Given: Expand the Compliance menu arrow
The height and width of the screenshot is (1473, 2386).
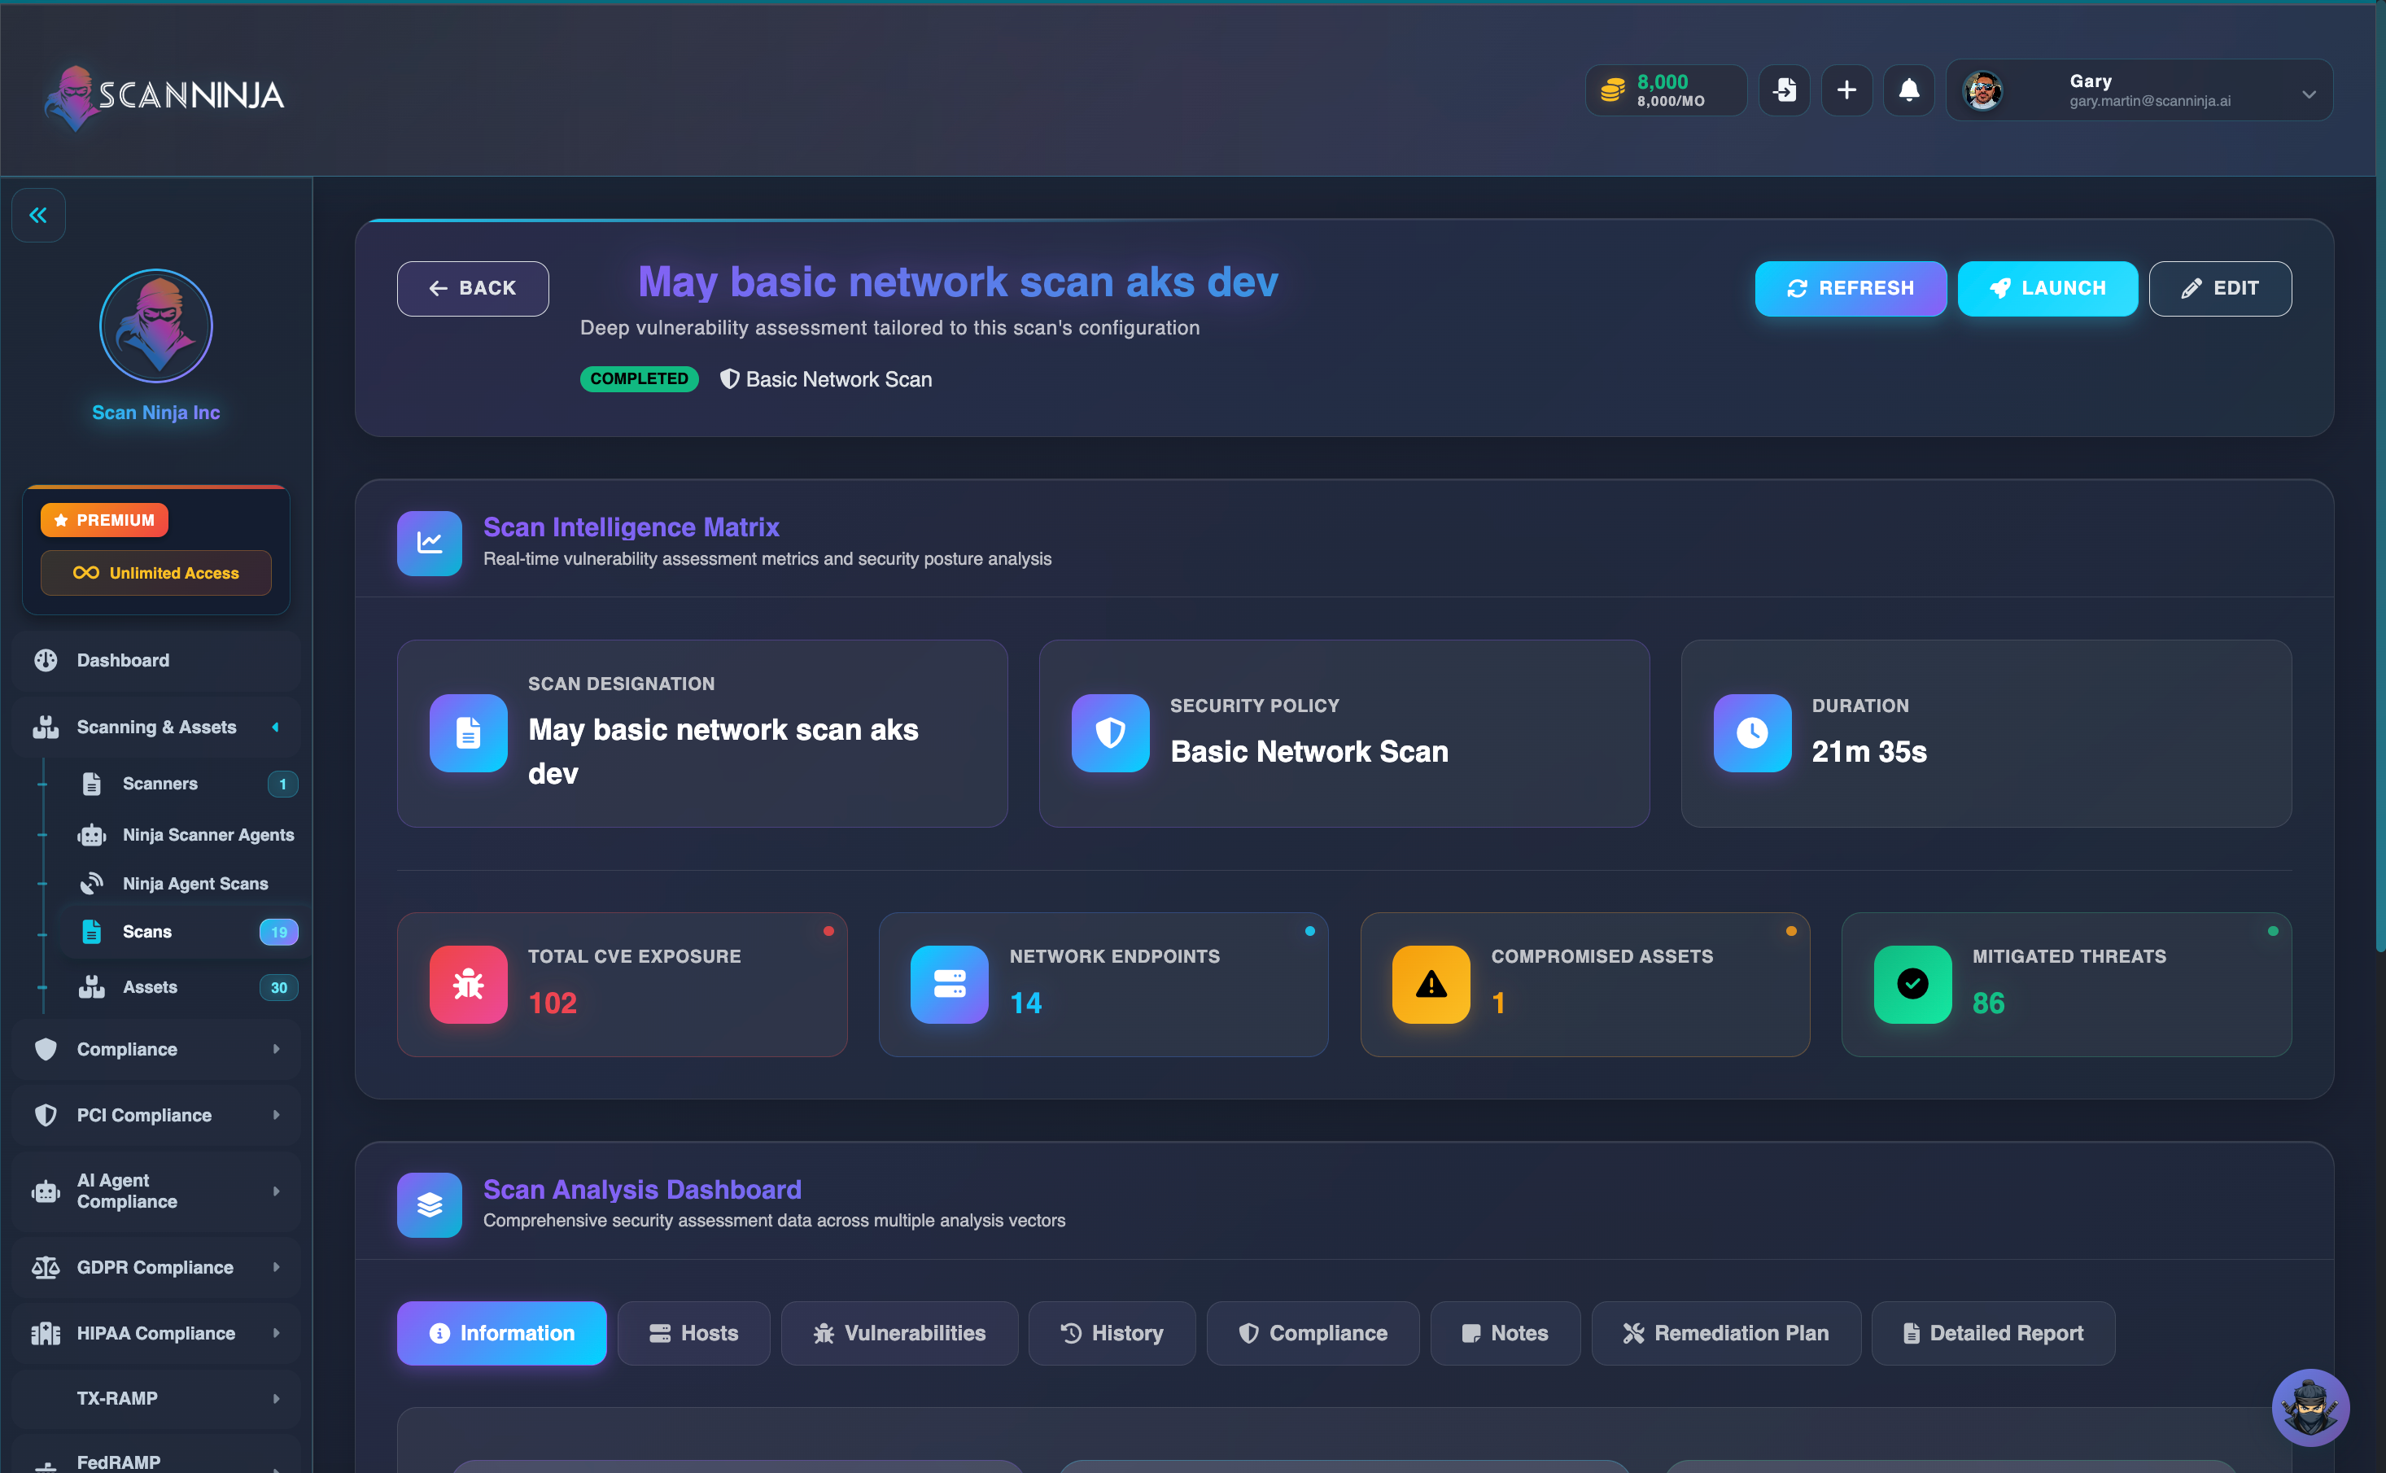Looking at the screenshot, I should pos(277,1049).
